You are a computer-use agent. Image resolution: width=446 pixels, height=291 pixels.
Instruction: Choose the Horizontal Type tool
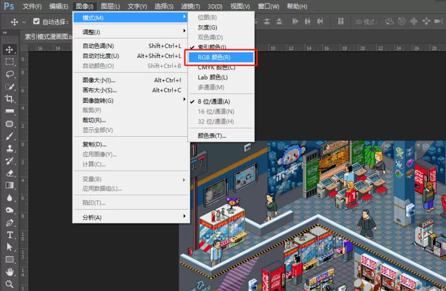point(9,235)
